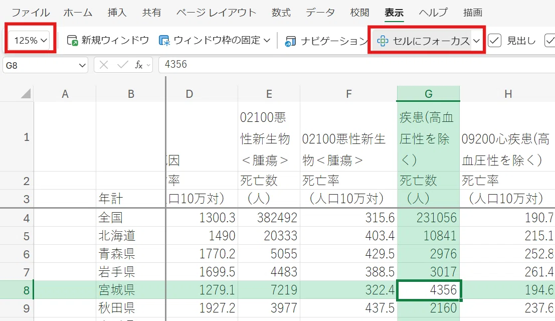Select column A header
Screen dimensions: 555x321
65,94
